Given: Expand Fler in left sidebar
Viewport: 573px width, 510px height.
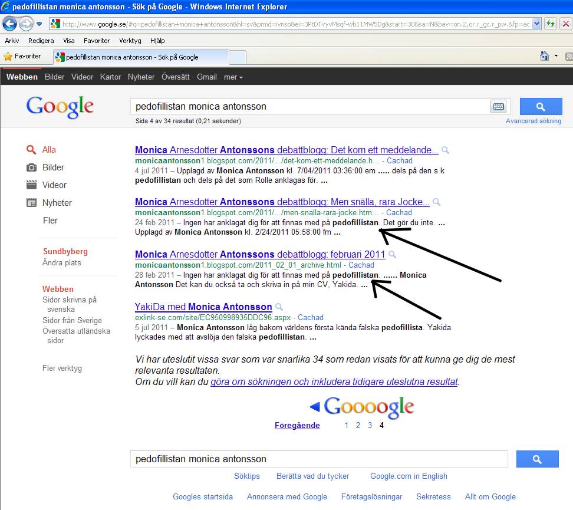Looking at the screenshot, I should coord(50,221).
